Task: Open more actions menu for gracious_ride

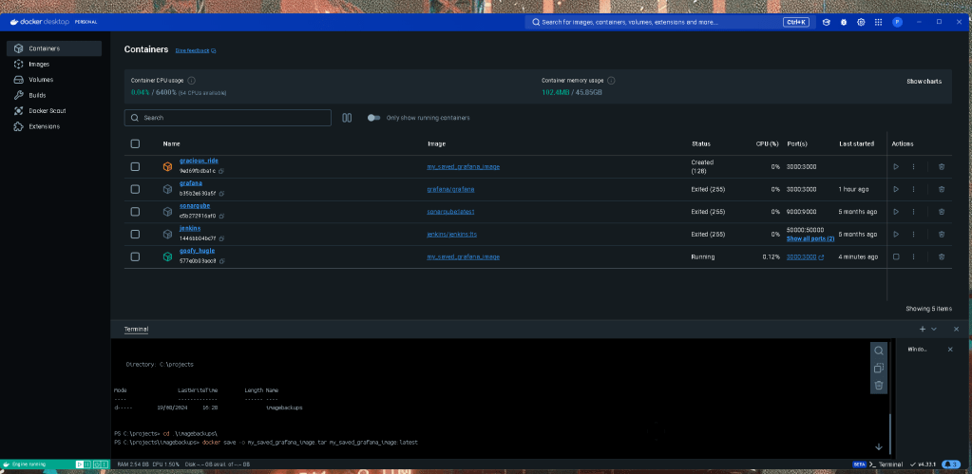Action: pyautogui.click(x=913, y=166)
